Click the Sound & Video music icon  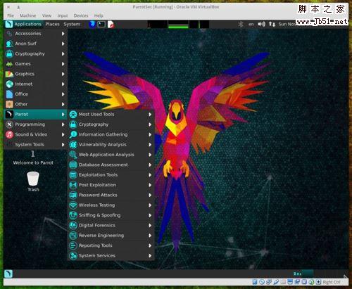click(x=9, y=134)
